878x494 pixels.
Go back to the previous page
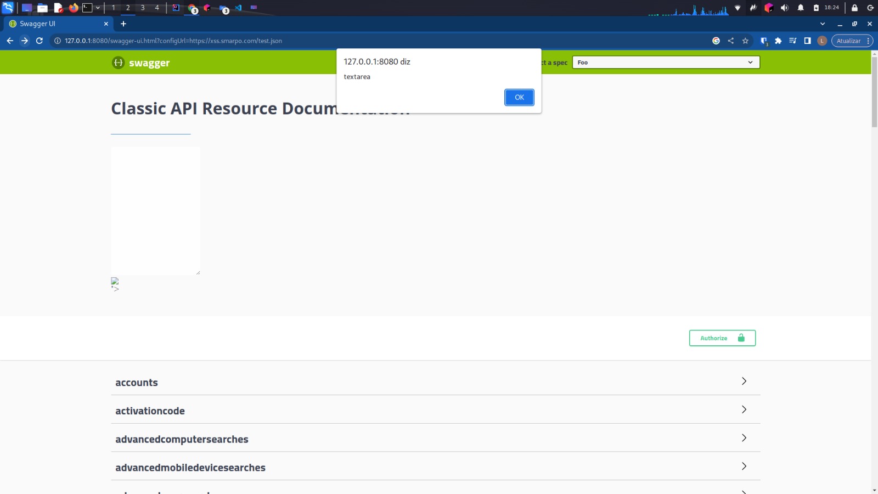(x=10, y=41)
